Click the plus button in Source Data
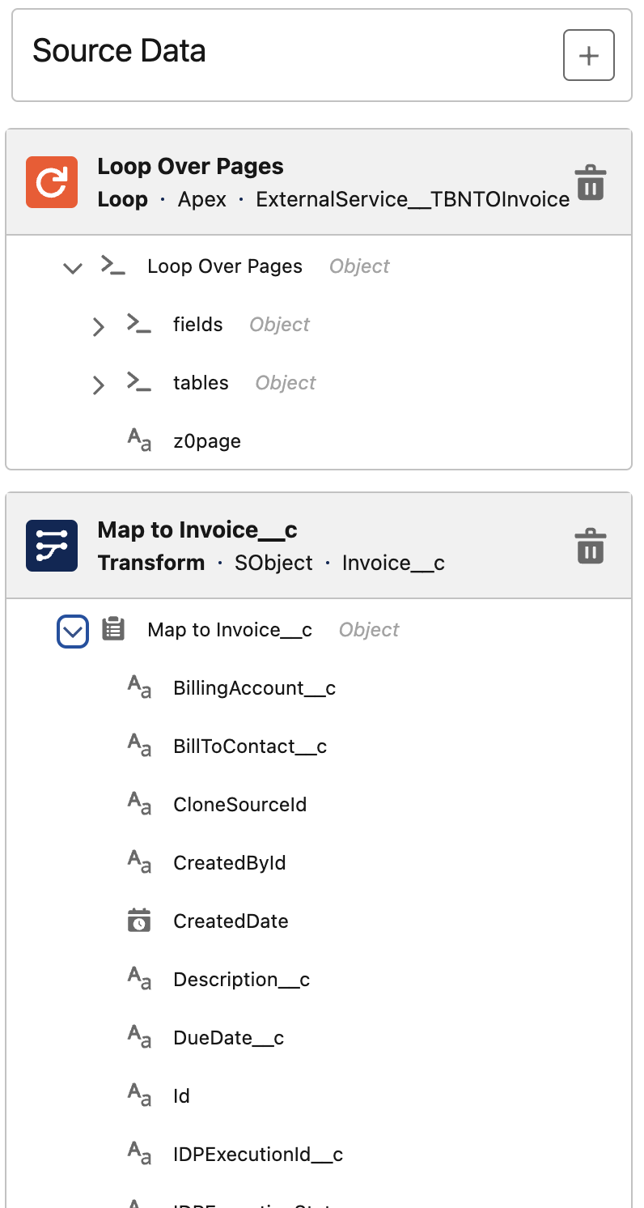Screen dimensions: 644x1208 click(589, 56)
